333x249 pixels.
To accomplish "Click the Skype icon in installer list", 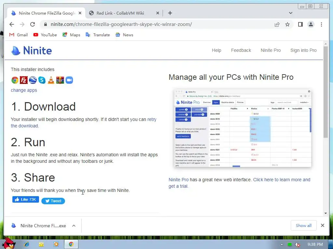I will click(42, 80).
